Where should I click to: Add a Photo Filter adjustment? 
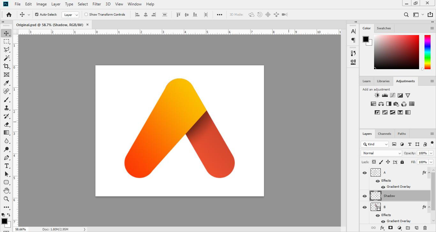point(396,104)
